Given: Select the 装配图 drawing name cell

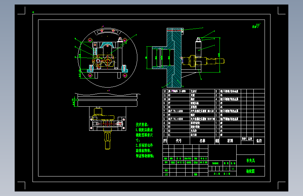Looking at the screenshot, I should [x=251, y=171].
